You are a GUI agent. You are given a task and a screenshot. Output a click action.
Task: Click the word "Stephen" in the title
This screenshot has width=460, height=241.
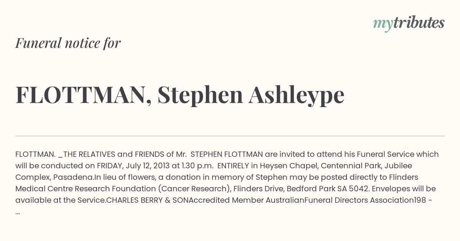[200, 95]
